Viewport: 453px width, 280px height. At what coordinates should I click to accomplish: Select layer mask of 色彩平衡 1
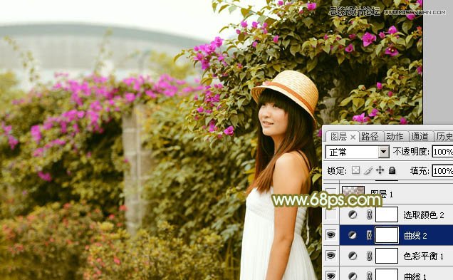click(x=387, y=256)
